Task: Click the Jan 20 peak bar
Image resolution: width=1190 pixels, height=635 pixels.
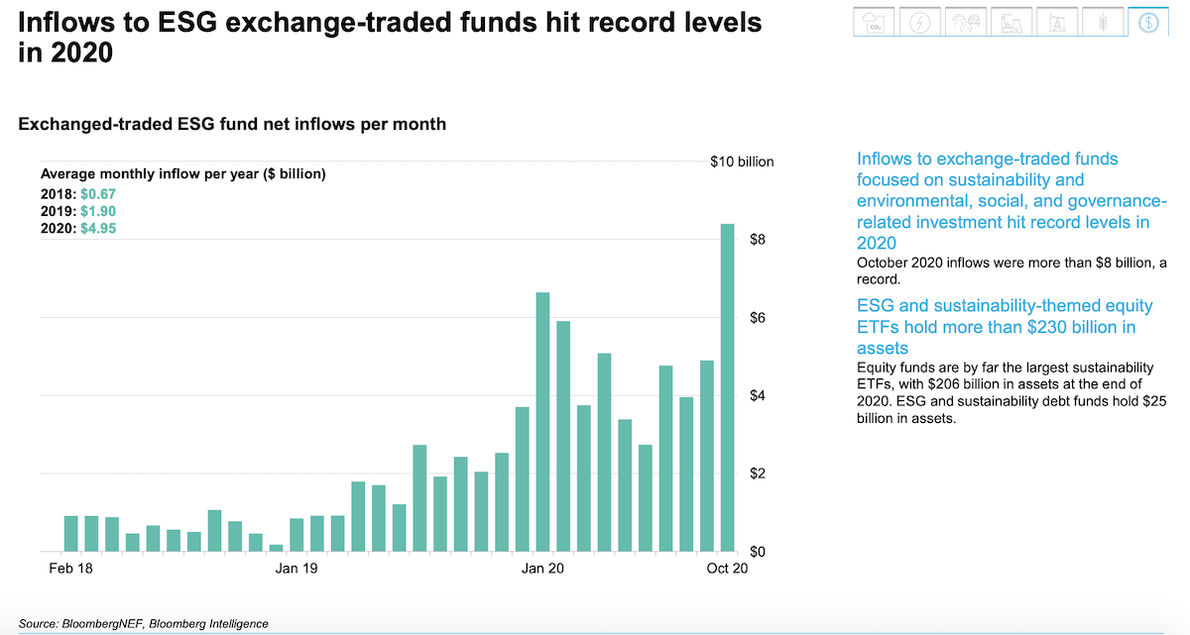Action: coord(542,422)
